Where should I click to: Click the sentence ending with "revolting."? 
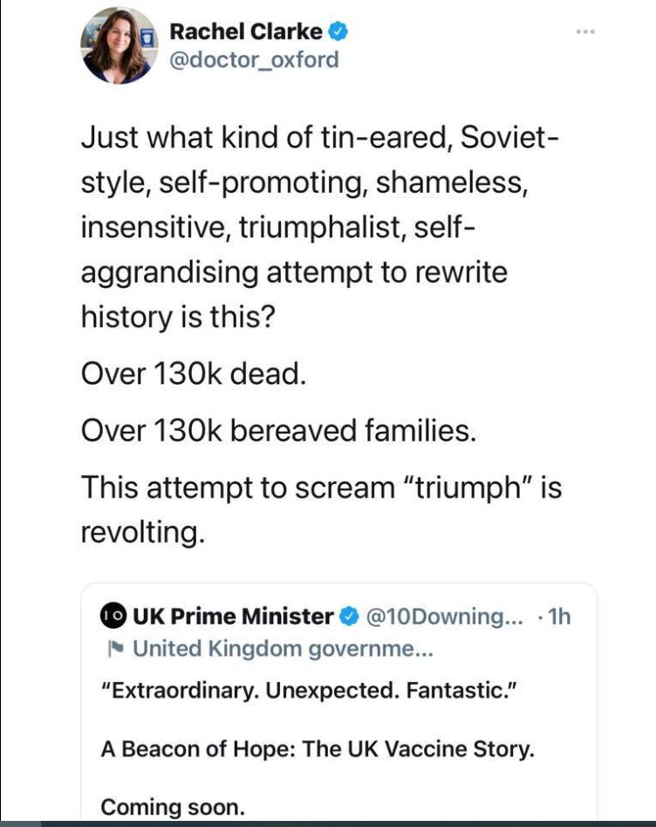[321, 509]
